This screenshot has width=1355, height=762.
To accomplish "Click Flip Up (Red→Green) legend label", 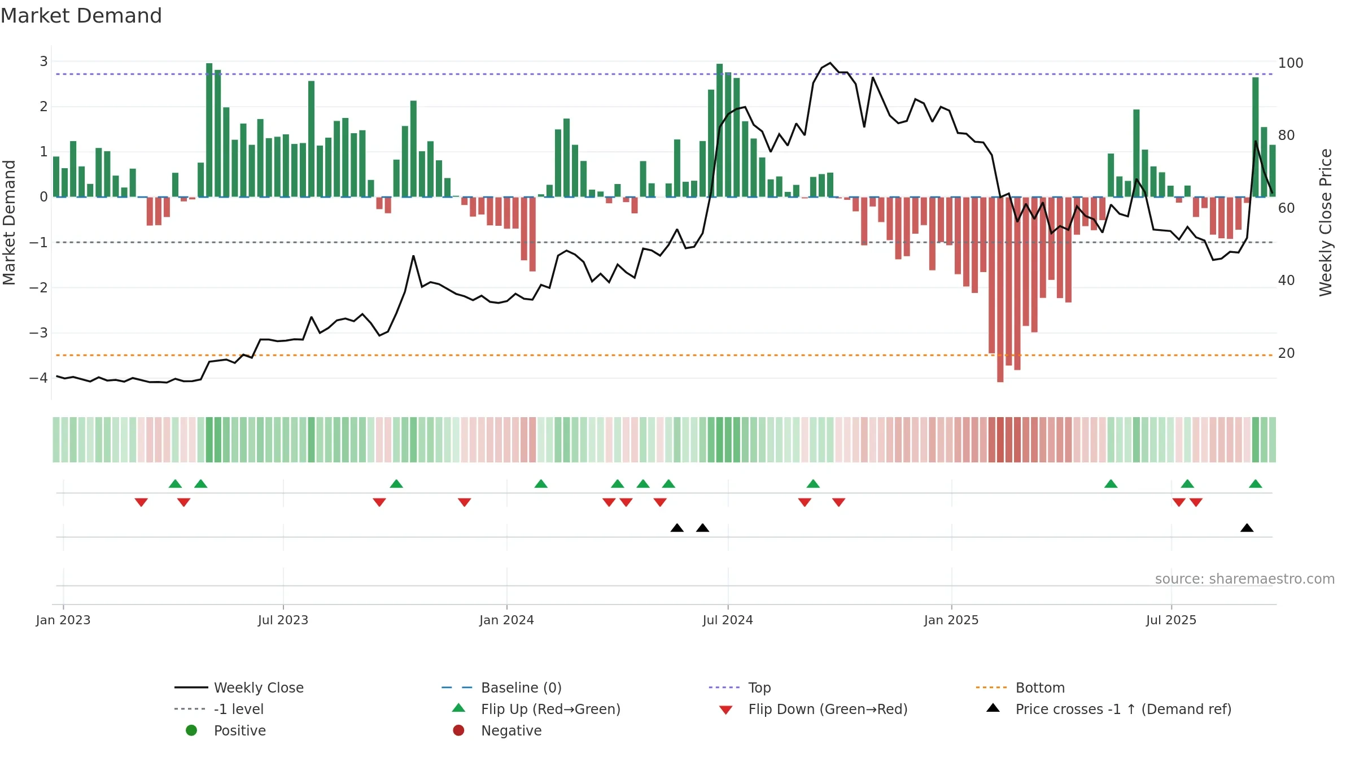I will click(550, 709).
